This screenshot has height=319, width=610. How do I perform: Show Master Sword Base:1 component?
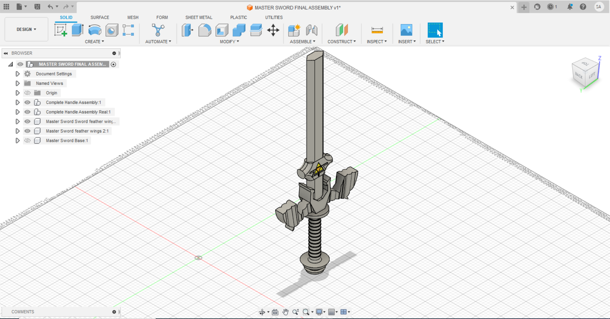[28, 140]
